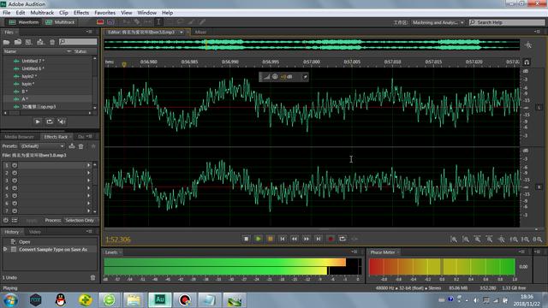This screenshot has width=548, height=308.
Task: Open the Presets (Default) dropdown
Action: [x=42, y=146]
